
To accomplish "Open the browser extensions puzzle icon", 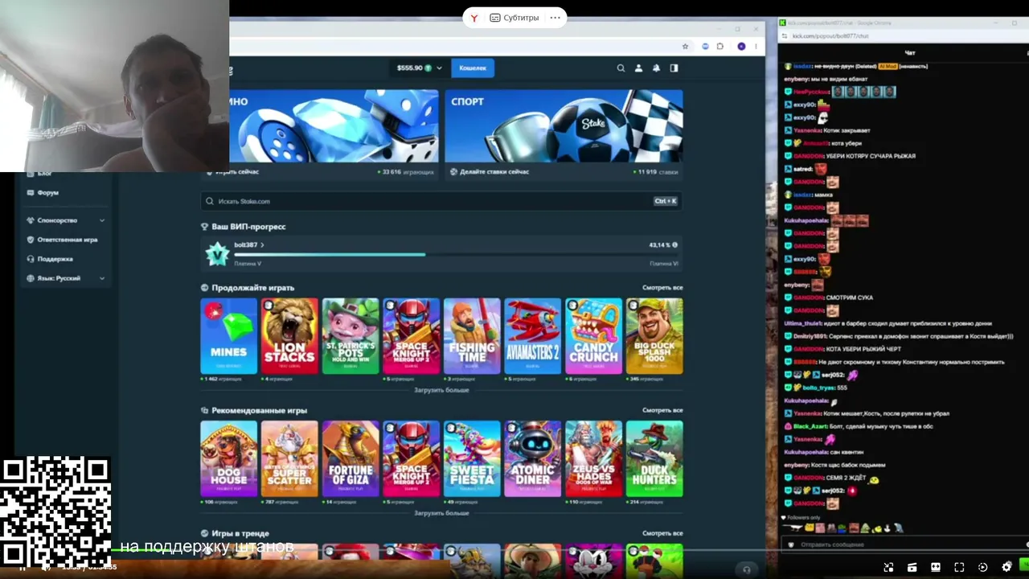I will tap(720, 47).
